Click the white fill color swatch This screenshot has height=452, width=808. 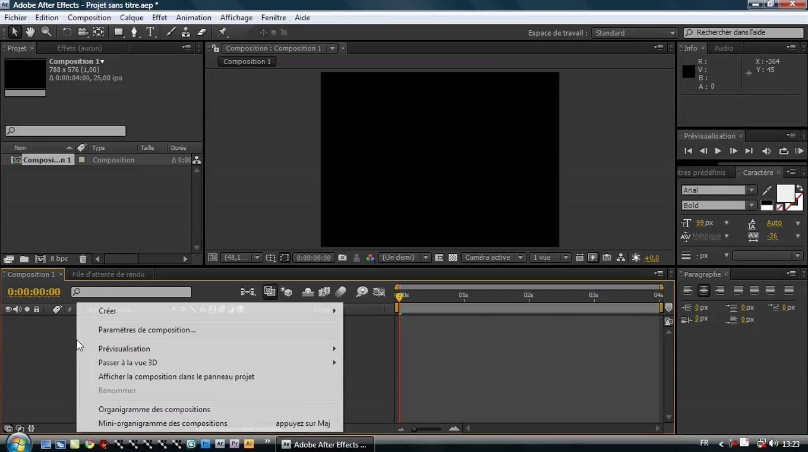click(785, 193)
